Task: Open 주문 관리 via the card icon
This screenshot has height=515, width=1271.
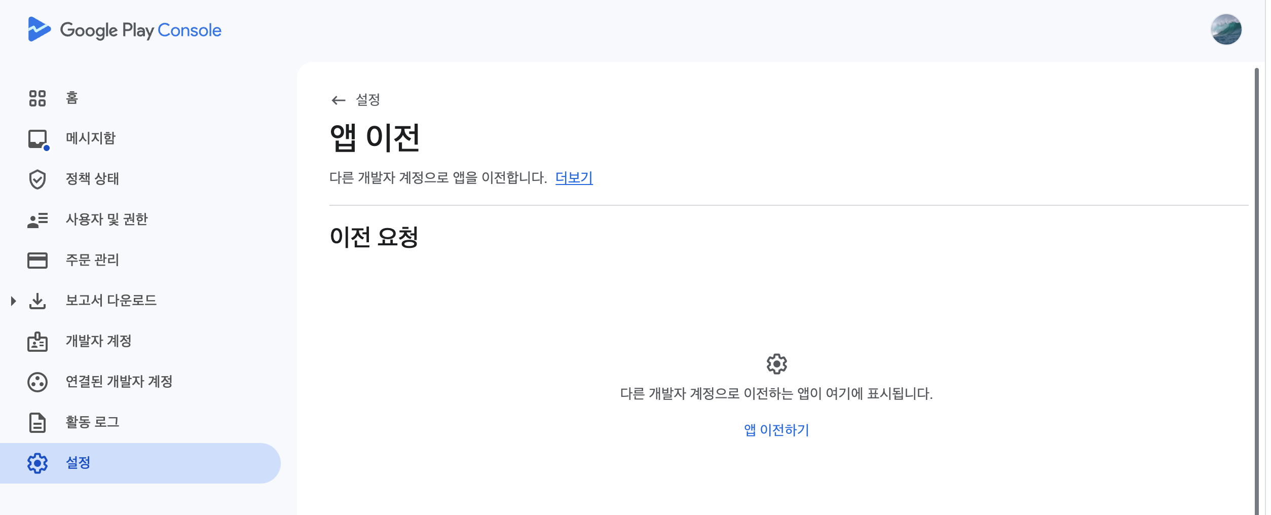Action: 37,260
